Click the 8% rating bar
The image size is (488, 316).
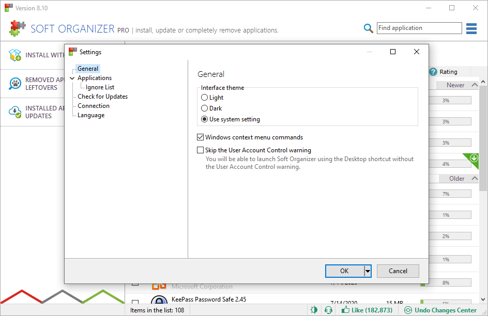446,283
